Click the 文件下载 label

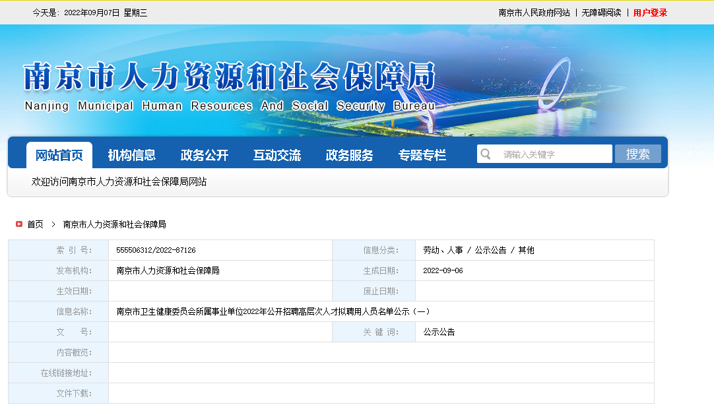(x=74, y=394)
